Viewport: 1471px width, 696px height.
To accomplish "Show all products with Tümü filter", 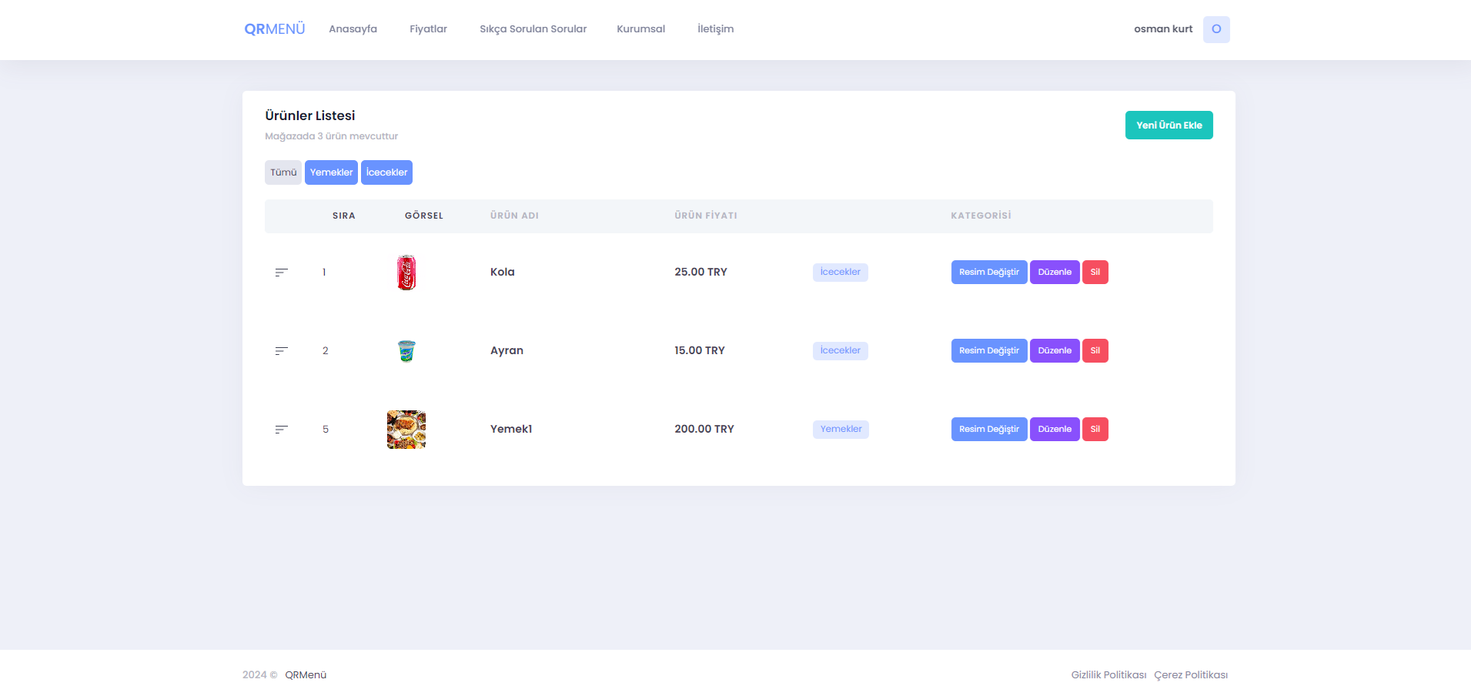I will coord(283,172).
